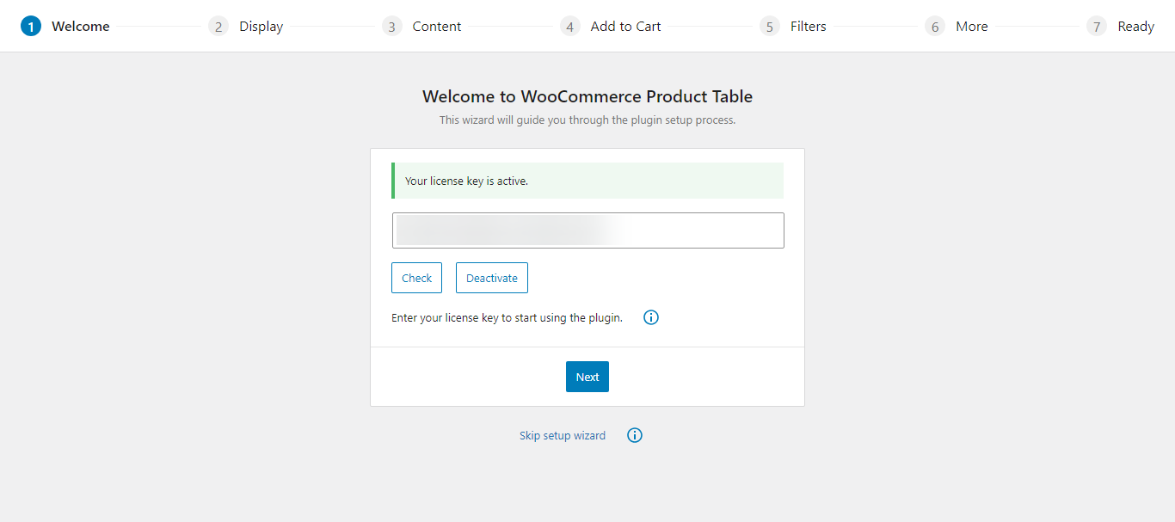Select the step 4 circle for Add to Cart
Viewport: 1175px width, 522px height.
pyautogui.click(x=569, y=27)
